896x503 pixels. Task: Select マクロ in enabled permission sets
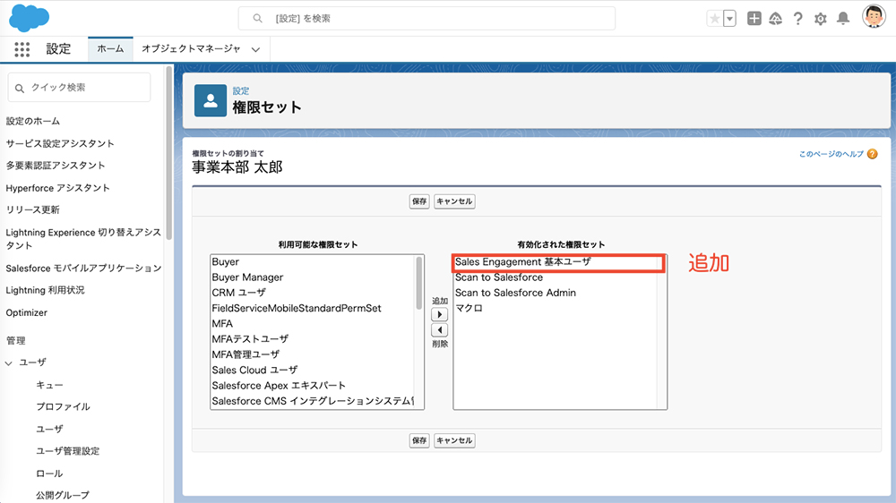click(470, 308)
